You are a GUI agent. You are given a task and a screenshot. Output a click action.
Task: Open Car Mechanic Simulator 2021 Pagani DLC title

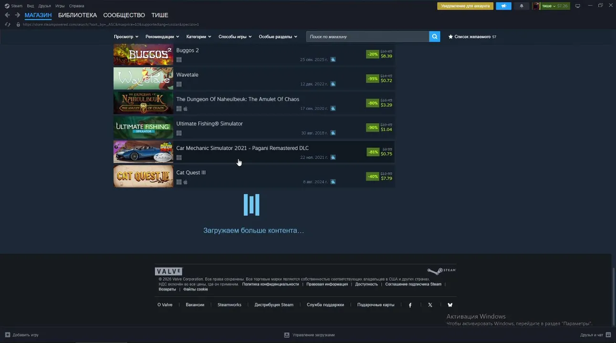coord(242,148)
